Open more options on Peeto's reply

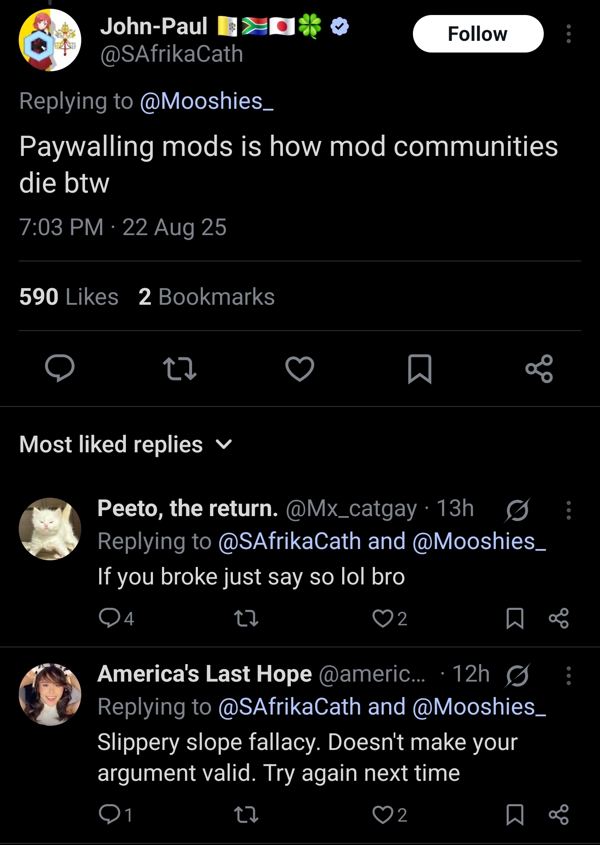[568, 510]
